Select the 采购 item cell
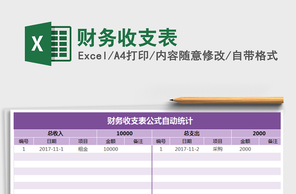 218,149
